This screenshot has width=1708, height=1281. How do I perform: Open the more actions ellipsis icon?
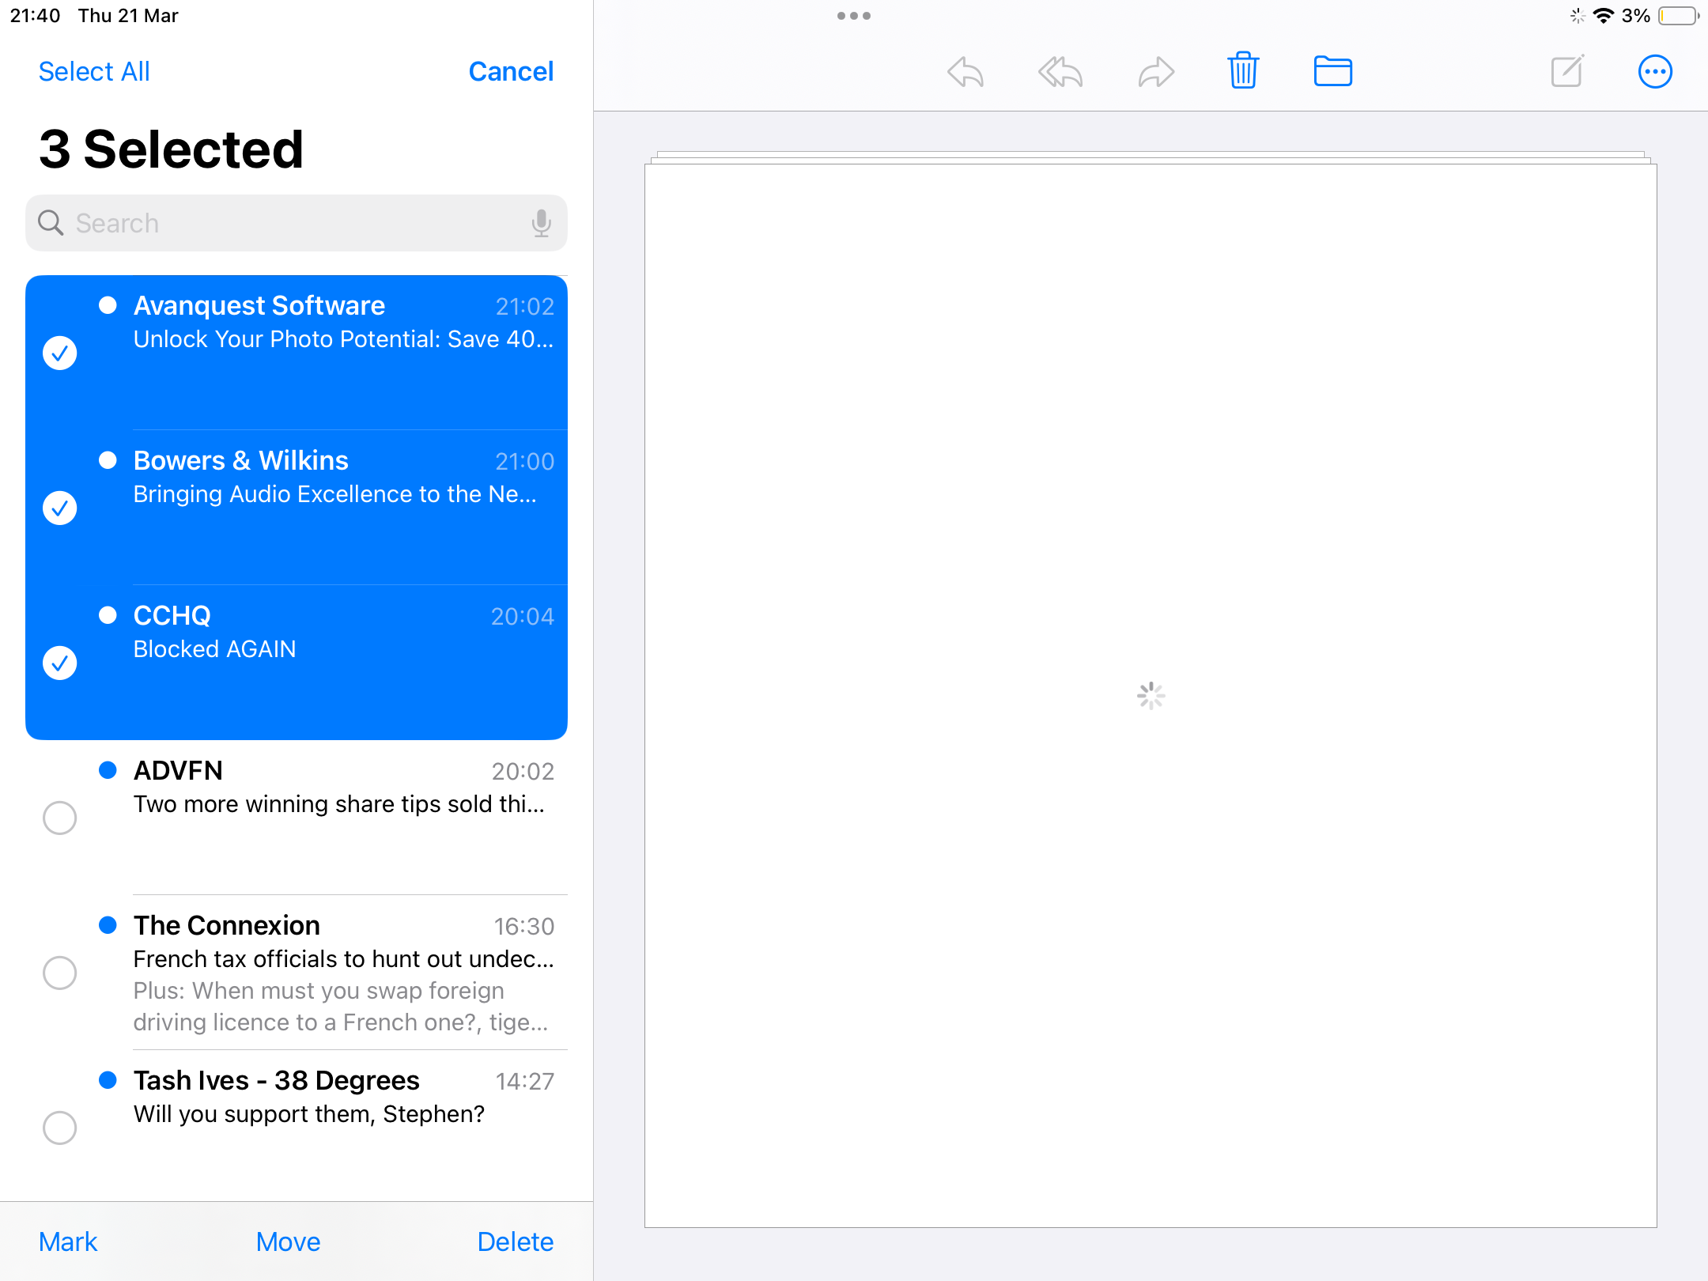(x=1655, y=72)
